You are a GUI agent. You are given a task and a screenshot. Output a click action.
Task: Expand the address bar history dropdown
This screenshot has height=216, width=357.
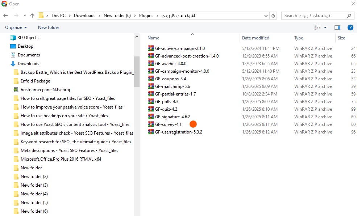(266, 16)
